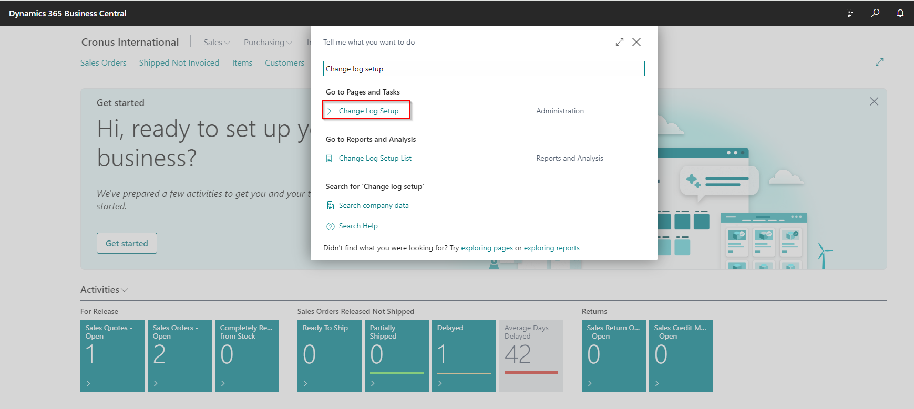
Task: Open Sales Return Orders - Open tile
Action: (614, 356)
